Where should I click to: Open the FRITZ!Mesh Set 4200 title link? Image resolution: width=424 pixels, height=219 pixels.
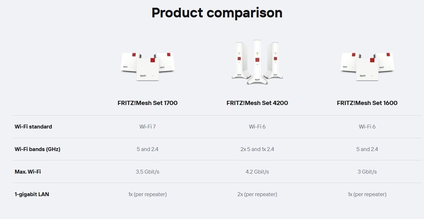(x=257, y=103)
